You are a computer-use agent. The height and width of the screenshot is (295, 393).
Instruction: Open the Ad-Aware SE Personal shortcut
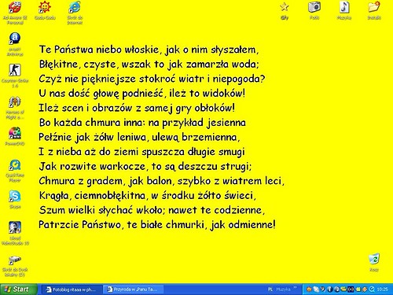(15, 13)
